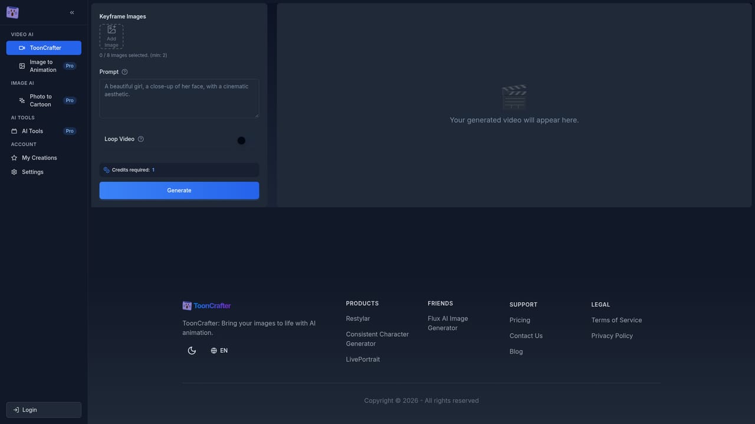
Task: Open account Settings
Action: (44, 172)
